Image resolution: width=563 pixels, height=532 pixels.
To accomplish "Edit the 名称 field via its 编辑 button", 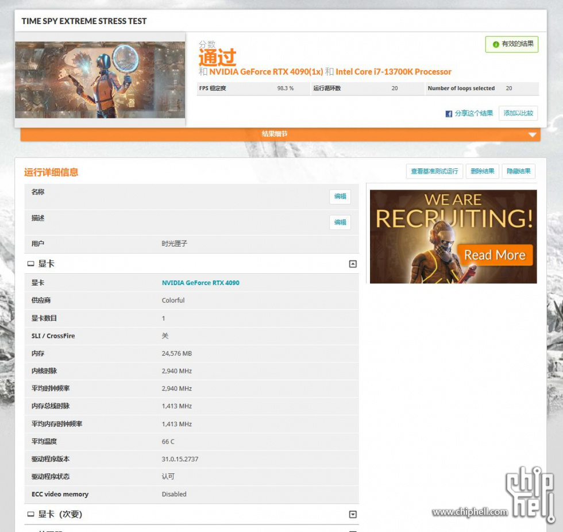I will (x=340, y=196).
